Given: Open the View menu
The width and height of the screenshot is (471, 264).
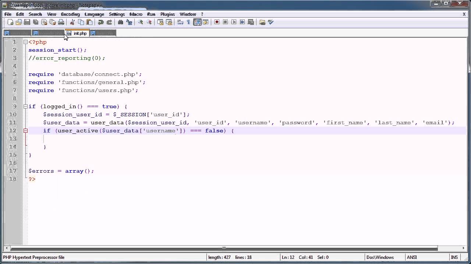Looking at the screenshot, I should (x=52, y=14).
